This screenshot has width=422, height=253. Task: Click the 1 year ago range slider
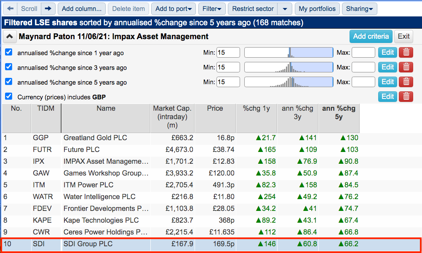[289, 53]
